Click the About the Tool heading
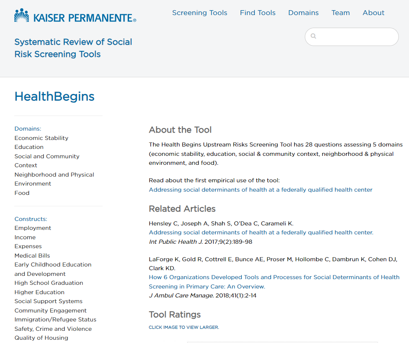The height and width of the screenshot is (343, 409). (180, 130)
